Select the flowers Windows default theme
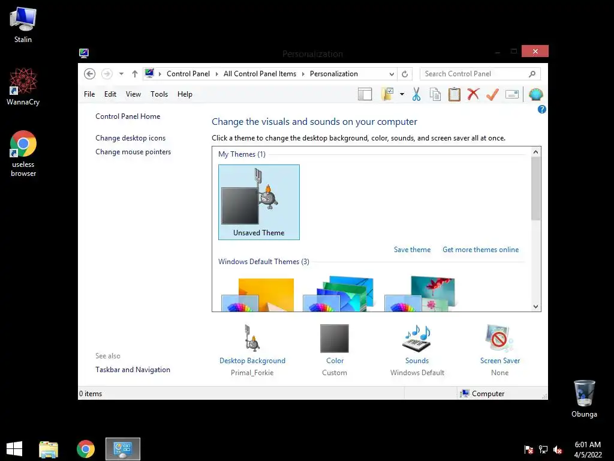 (420, 294)
